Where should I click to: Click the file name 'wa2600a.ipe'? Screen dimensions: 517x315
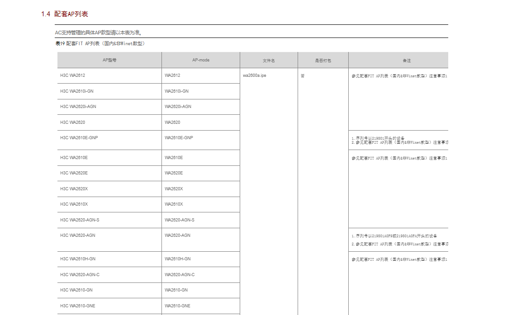255,75
